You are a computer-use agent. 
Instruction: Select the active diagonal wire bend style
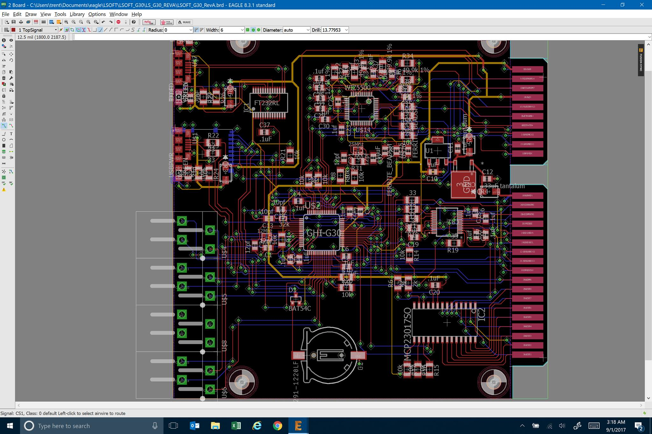100,30
